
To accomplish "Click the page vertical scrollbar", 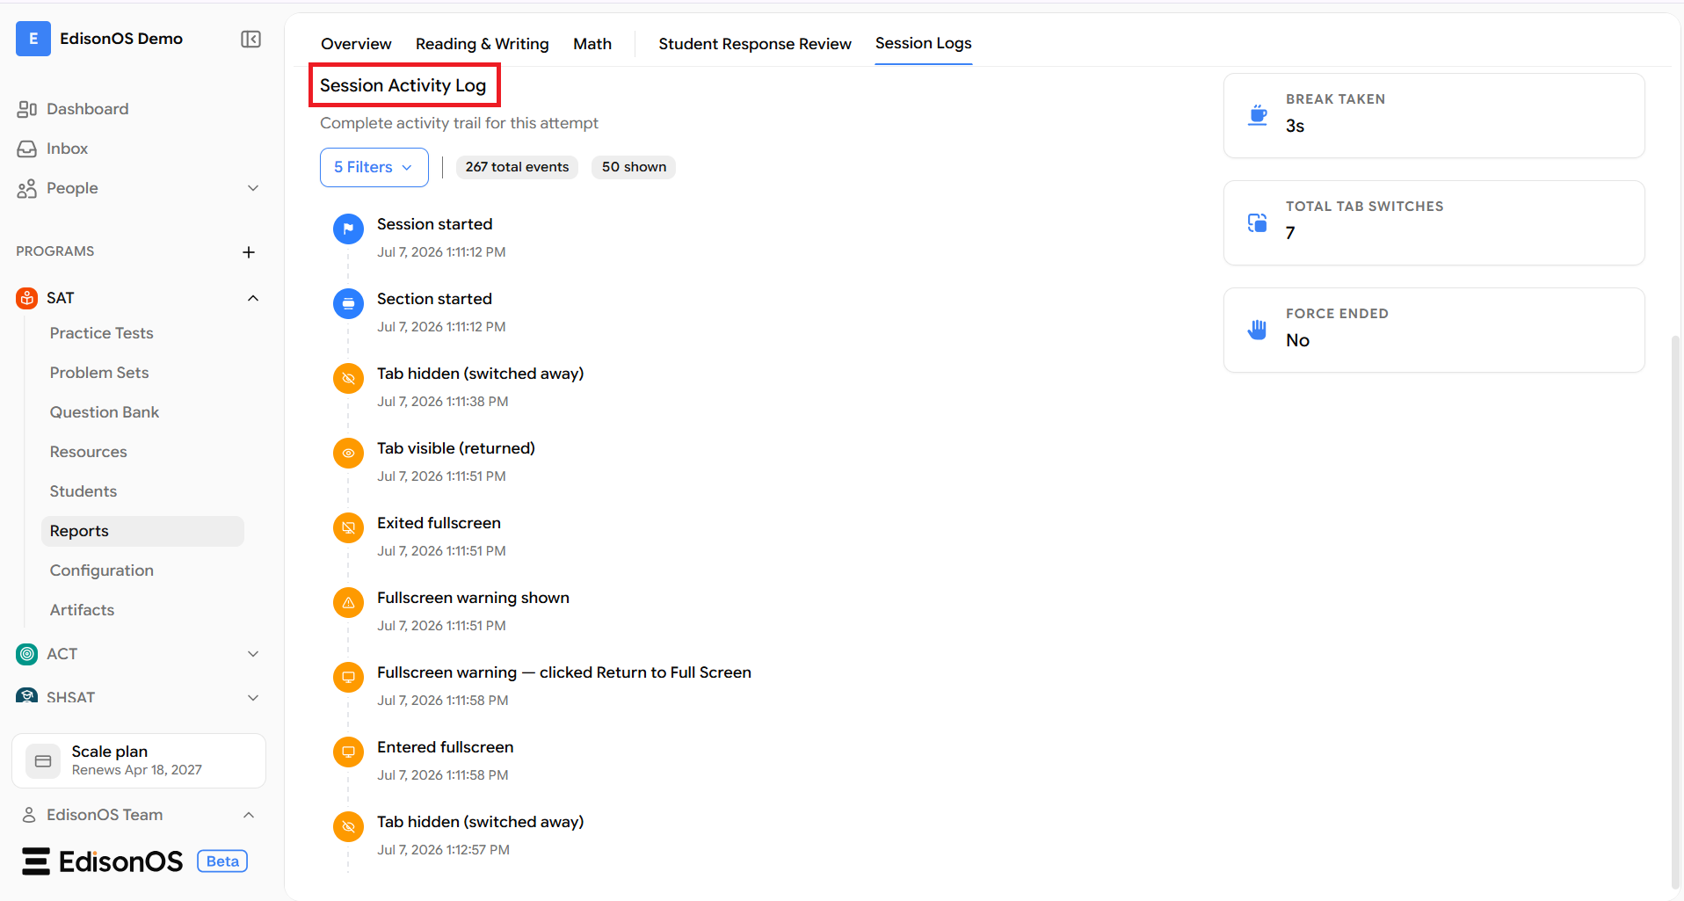I will pos(1675,611).
